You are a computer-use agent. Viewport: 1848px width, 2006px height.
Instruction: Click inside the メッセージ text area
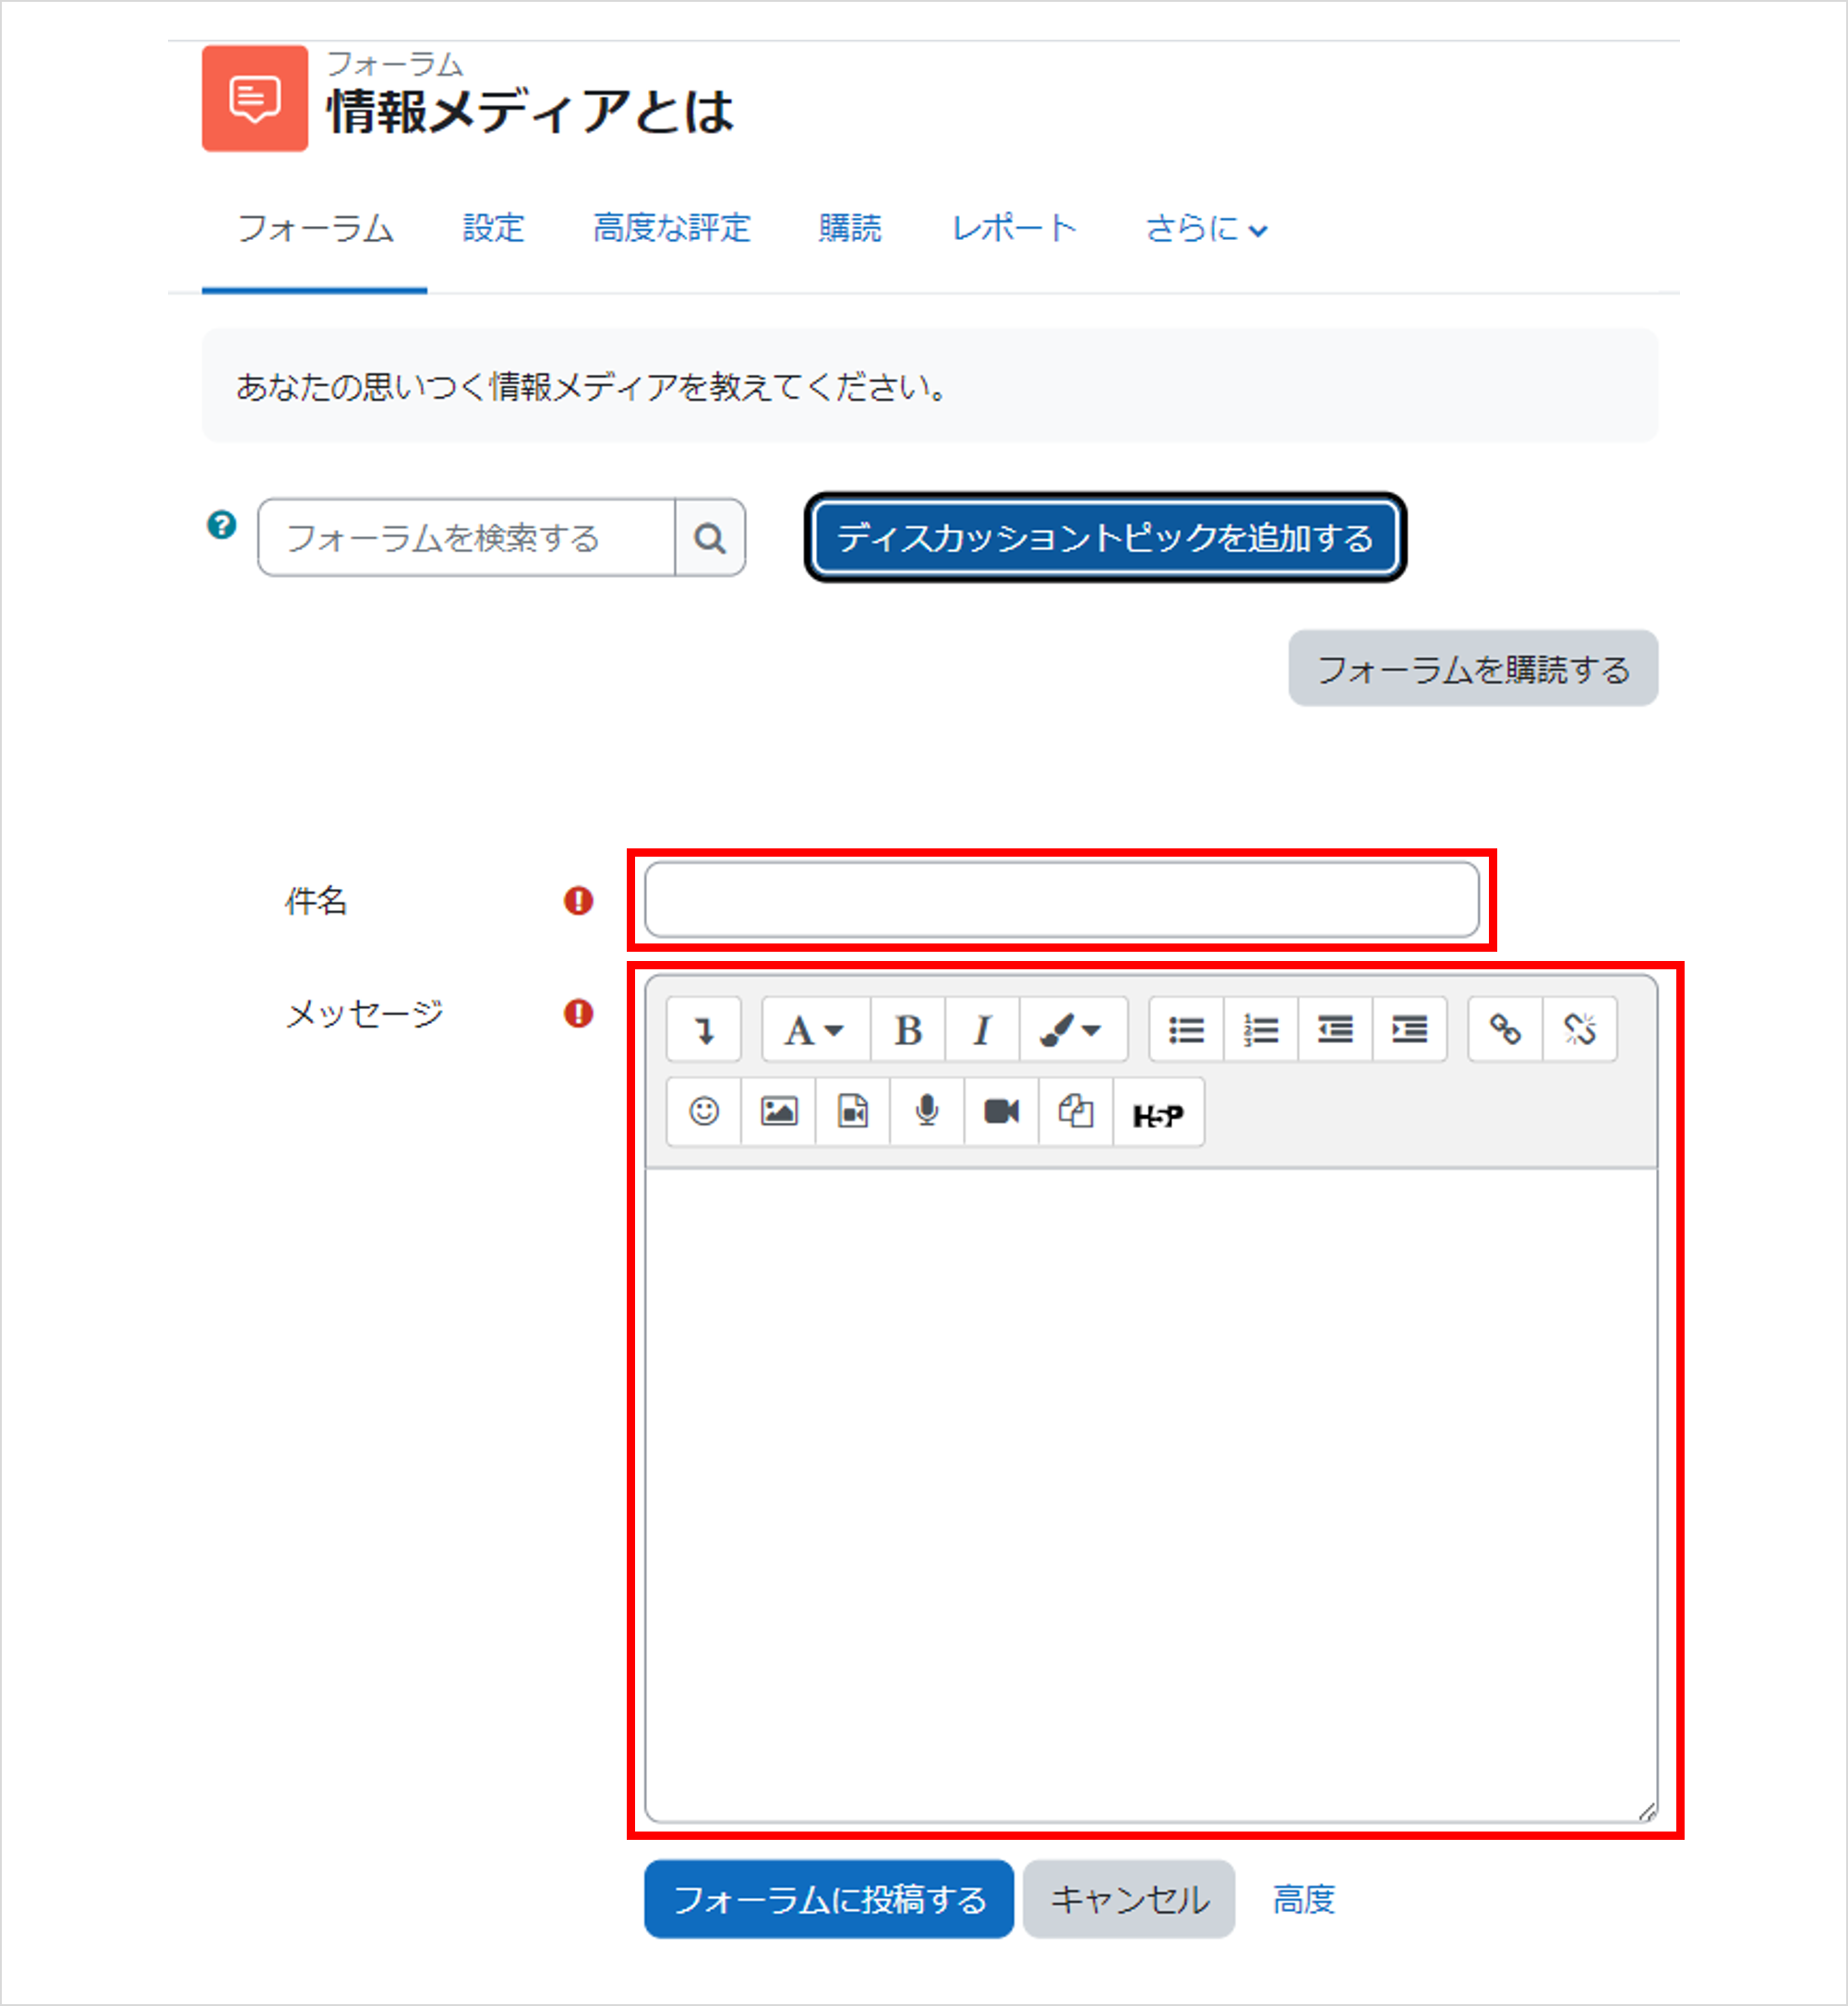[1151, 1494]
